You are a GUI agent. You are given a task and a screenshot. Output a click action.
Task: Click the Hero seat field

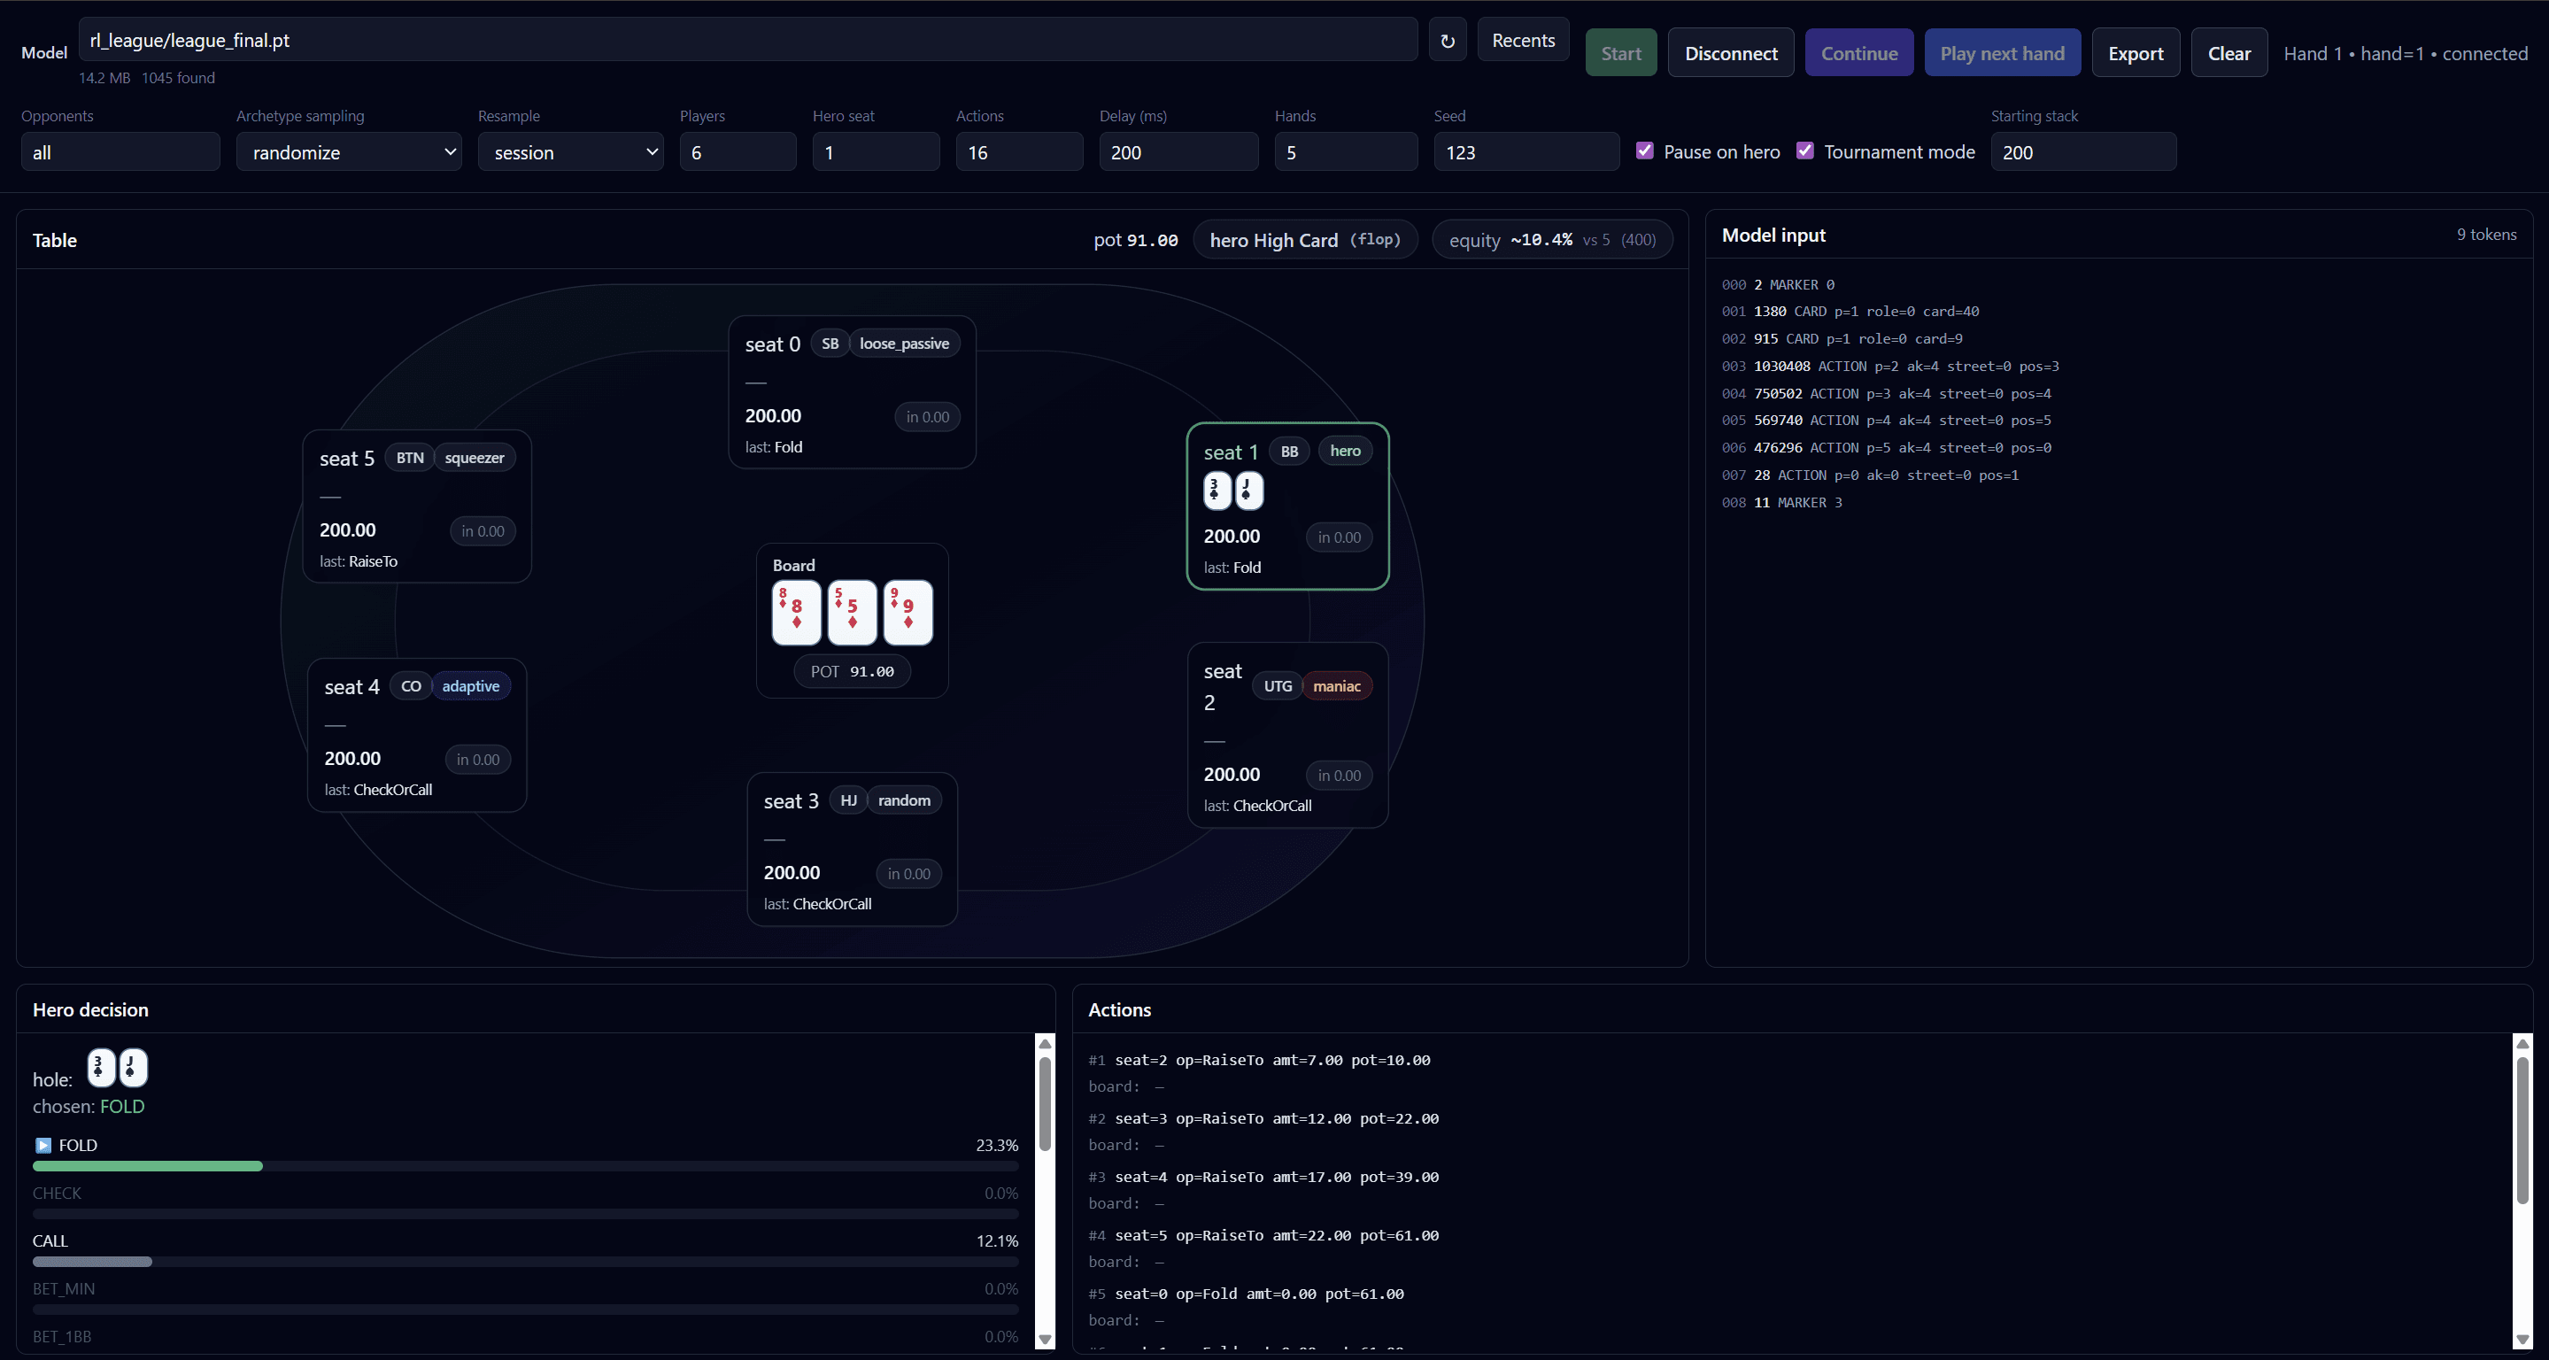click(x=876, y=151)
